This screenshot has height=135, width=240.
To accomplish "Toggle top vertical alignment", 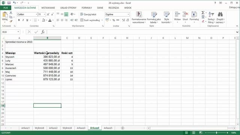I will pos(58,14).
